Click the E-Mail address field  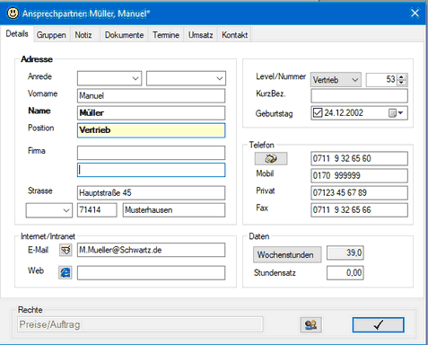(151, 250)
